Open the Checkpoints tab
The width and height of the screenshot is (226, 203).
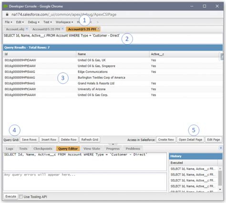(x=43, y=149)
